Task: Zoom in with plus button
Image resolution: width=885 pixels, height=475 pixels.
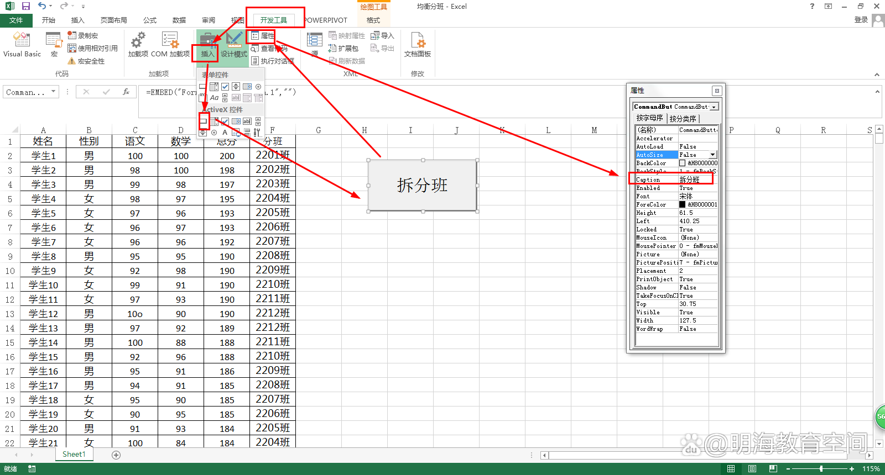Action: 852,468
